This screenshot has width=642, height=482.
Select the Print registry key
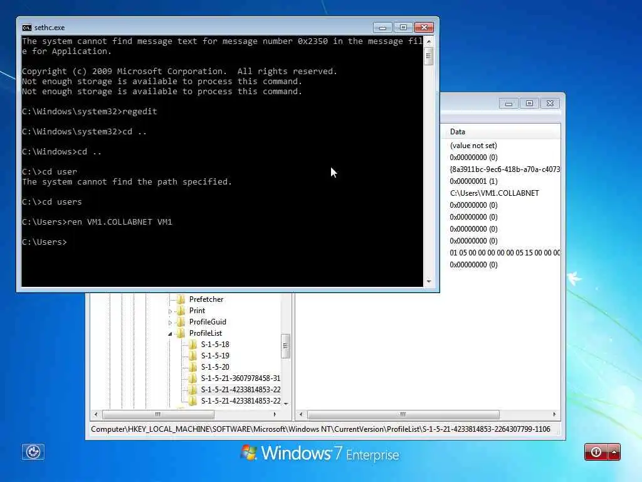(197, 311)
